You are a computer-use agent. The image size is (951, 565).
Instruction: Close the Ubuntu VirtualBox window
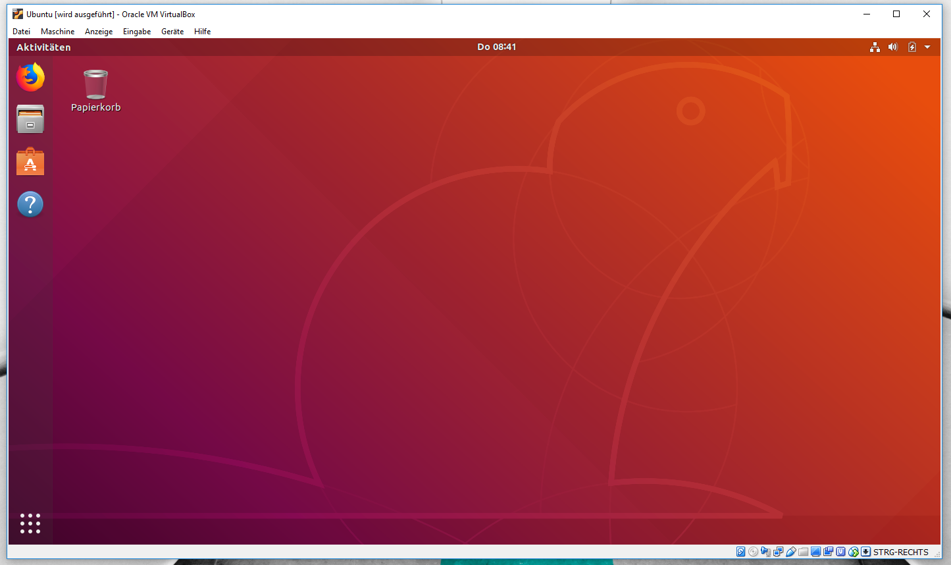click(x=927, y=14)
